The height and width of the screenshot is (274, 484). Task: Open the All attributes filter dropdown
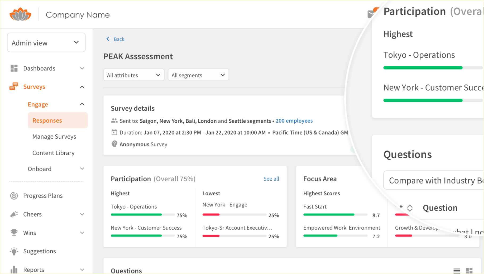[x=133, y=75]
